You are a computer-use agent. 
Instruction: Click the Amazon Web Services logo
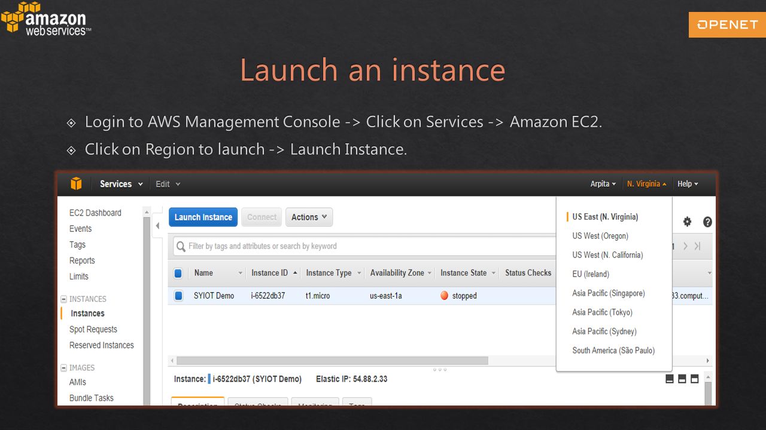(x=45, y=19)
